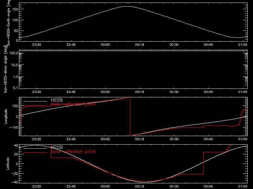Click the white HESSI legend text in Latitude plot
Image resolution: width=253 pixels, height=189 pixels.
point(57,147)
